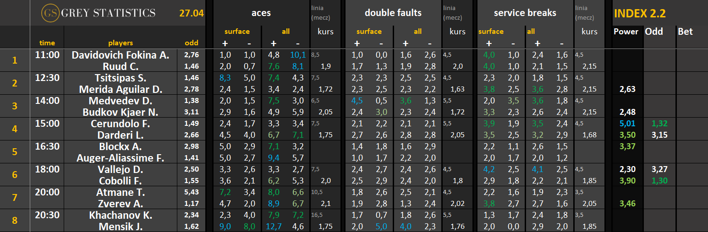The image size is (708, 232).
Task: Click the time column header
Action: (x=47, y=43)
